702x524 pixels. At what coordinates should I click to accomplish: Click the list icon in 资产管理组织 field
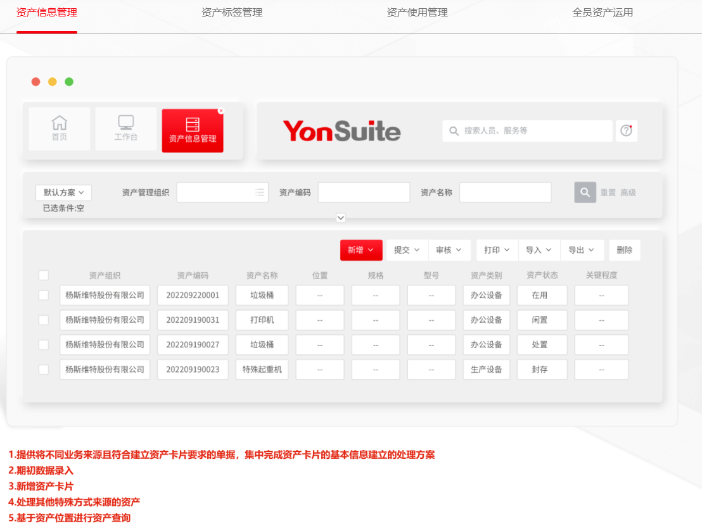point(260,192)
